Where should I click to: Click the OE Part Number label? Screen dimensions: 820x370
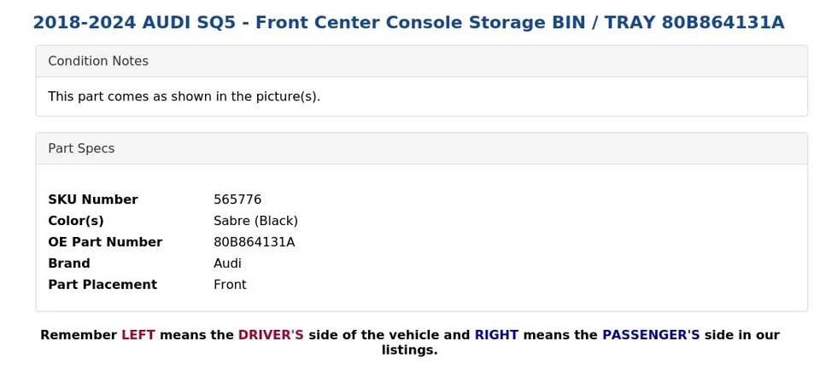pyautogui.click(x=105, y=242)
